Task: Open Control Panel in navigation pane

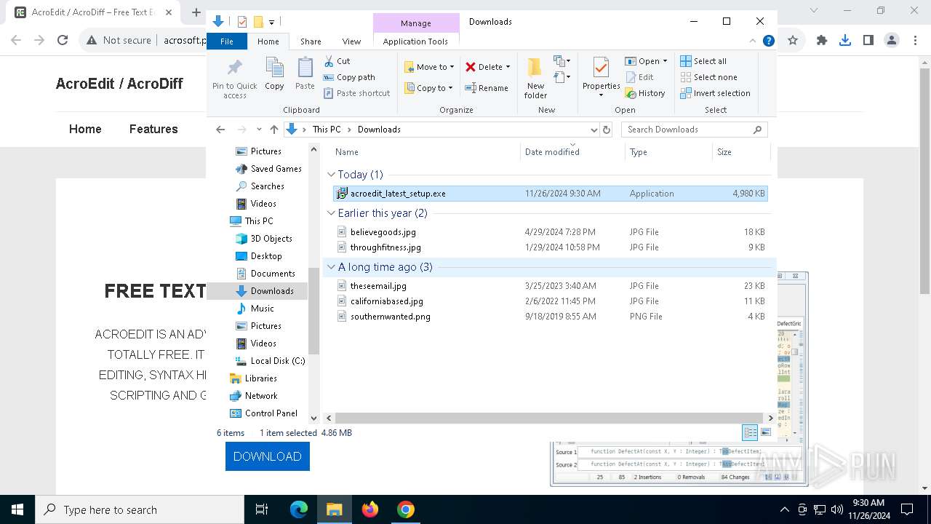Action: click(x=264, y=413)
